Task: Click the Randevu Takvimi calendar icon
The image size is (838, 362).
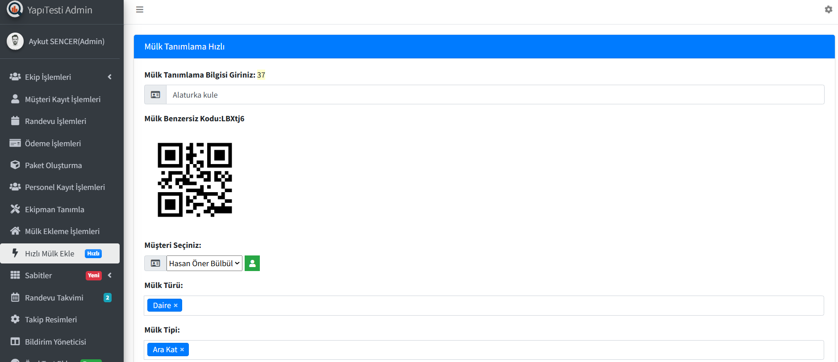Action: pyautogui.click(x=15, y=297)
